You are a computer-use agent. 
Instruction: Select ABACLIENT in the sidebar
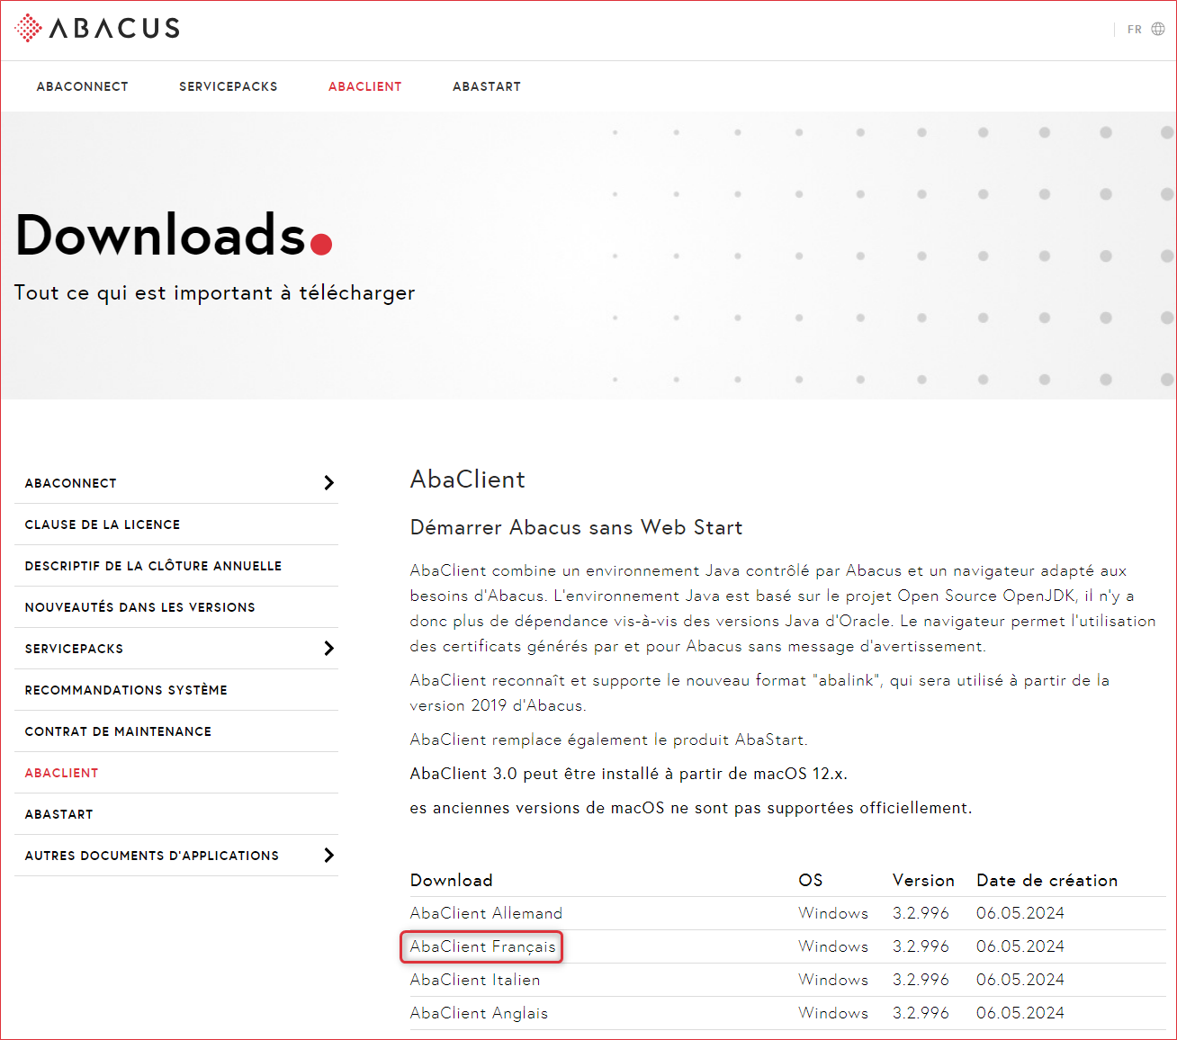coord(61,773)
